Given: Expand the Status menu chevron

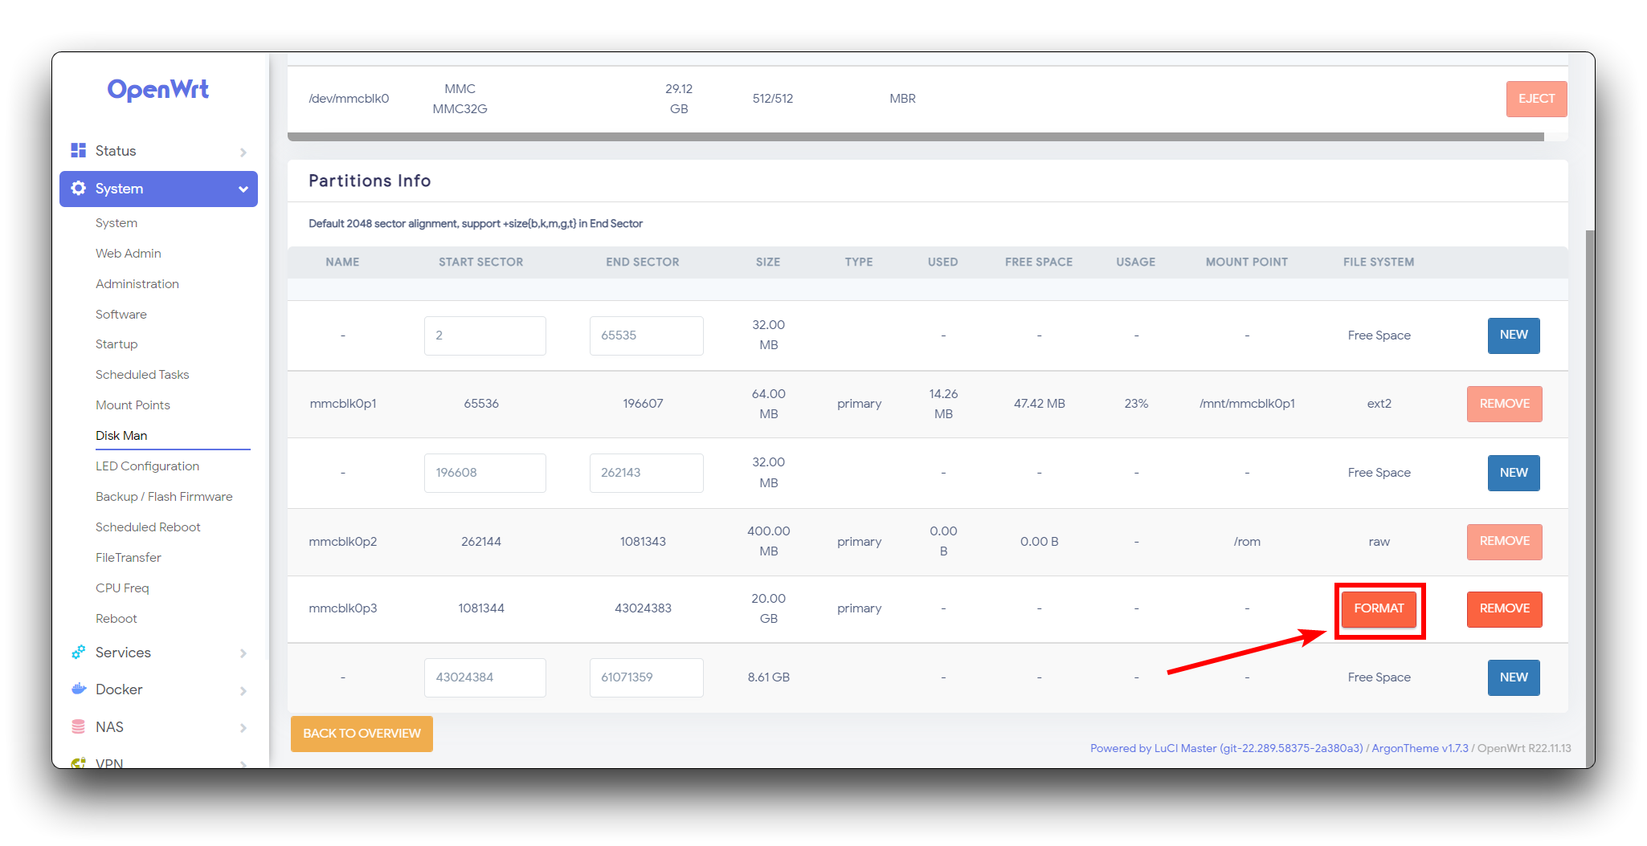Looking at the screenshot, I should pos(243,152).
